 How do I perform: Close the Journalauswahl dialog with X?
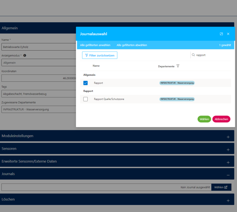click(228, 34)
